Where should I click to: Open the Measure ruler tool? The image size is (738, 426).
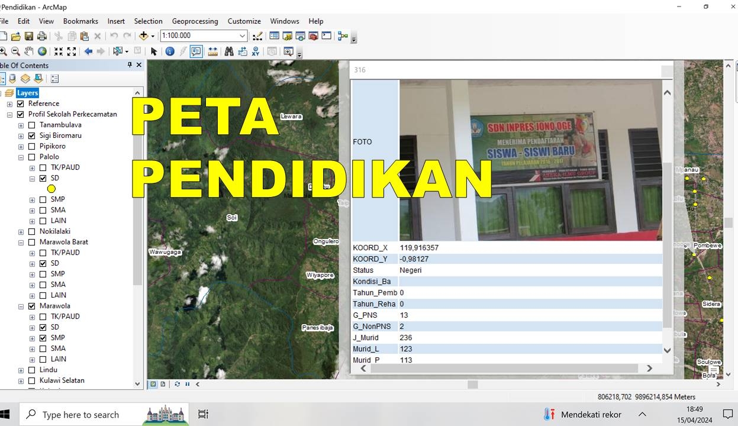[x=213, y=51]
